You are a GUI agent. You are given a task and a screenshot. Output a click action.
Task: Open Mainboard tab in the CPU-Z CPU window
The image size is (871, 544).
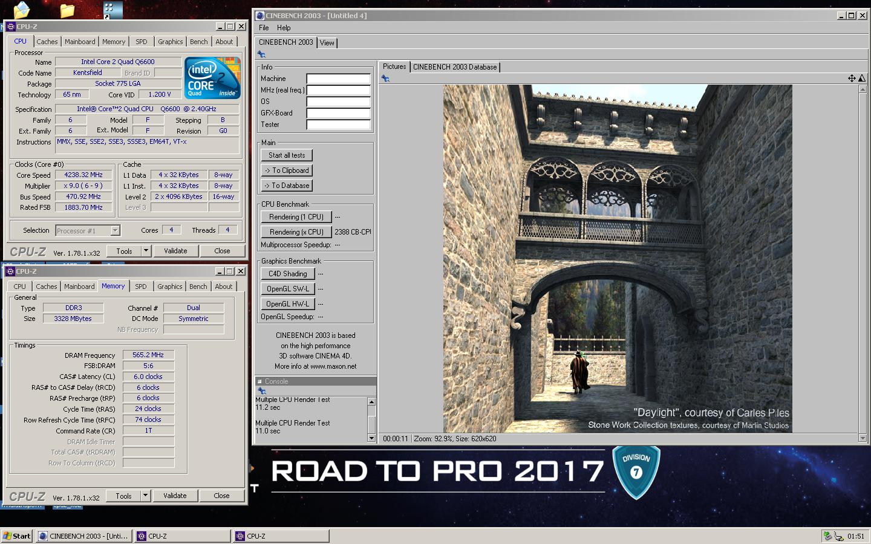click(x=80, y=42)
